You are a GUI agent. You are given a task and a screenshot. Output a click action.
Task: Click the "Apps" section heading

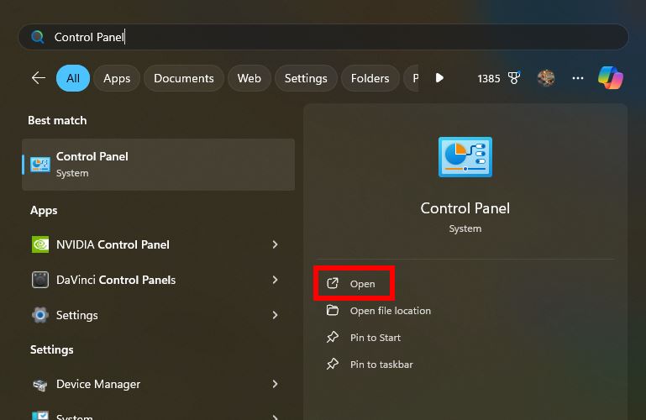(44, 210)
